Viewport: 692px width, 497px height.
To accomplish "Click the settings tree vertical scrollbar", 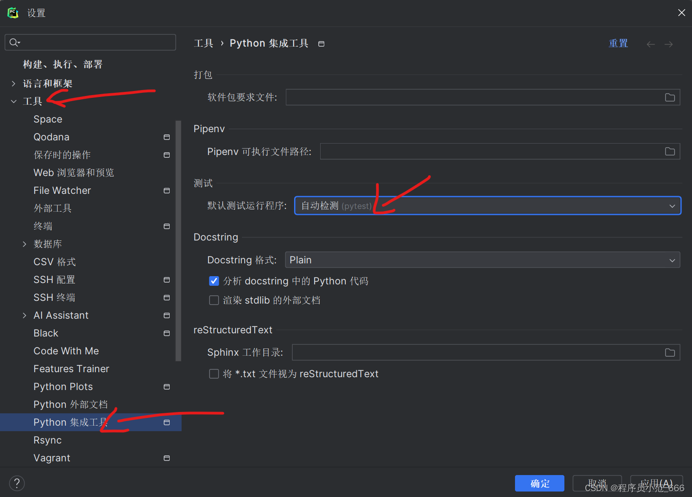I will pyautogui.click(x=178, y=241).
